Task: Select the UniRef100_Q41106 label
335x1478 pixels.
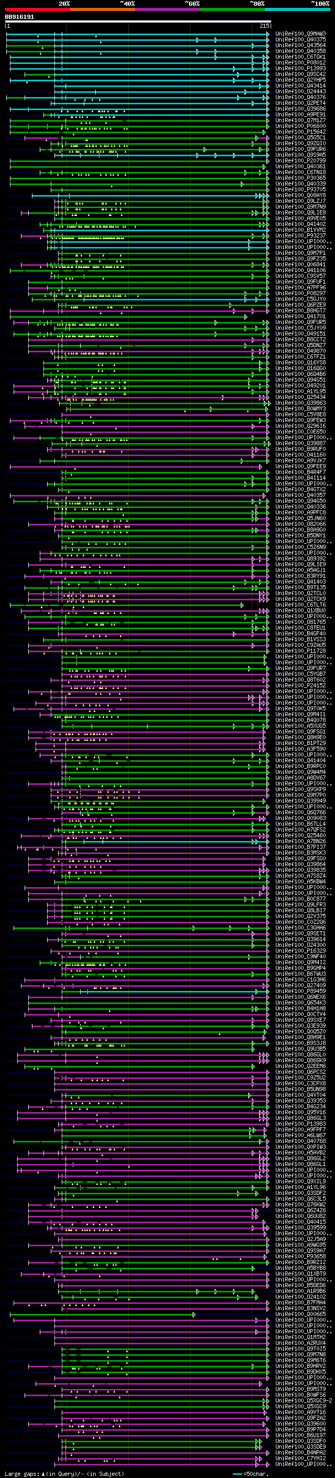Action: [x=300, y=270]
